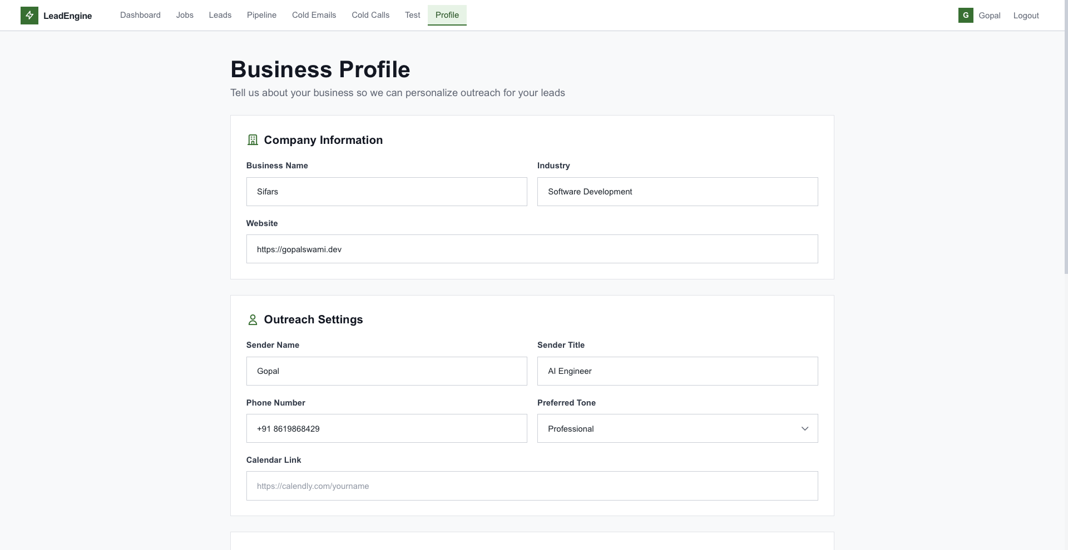Viewport: 1068px width, 550px height.
Task: Click the Website field with gopalswami.dev
Action: 532,249
